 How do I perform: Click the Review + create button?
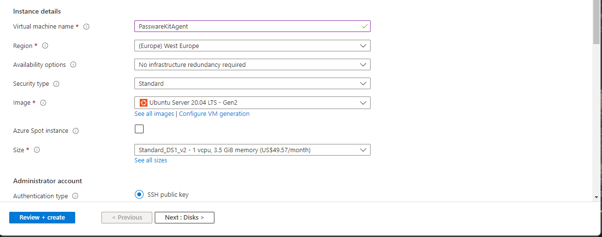42,218
